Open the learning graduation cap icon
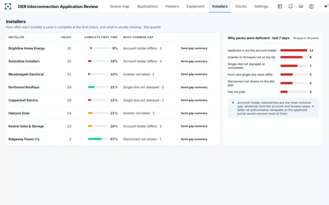 [301, 6]
